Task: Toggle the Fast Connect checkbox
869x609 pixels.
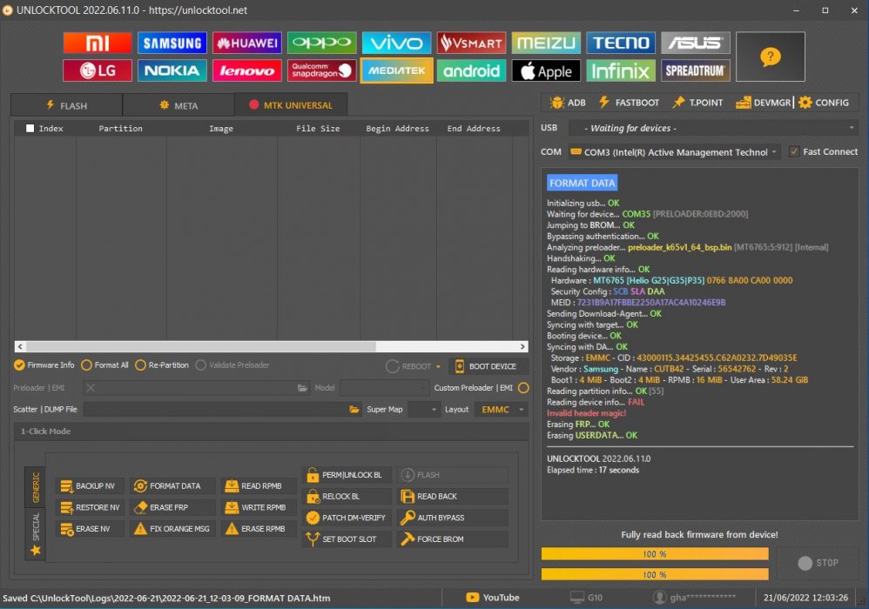Action: pyautogui.click(x=794, y=151)
